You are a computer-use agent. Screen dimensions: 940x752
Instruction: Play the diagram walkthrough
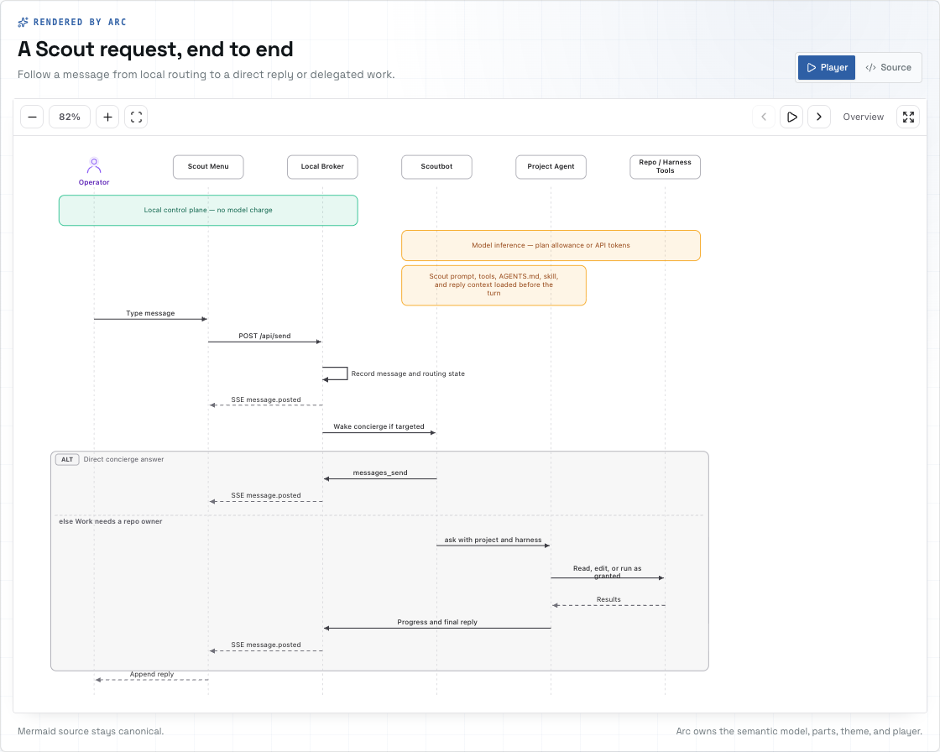coord(791,117)
